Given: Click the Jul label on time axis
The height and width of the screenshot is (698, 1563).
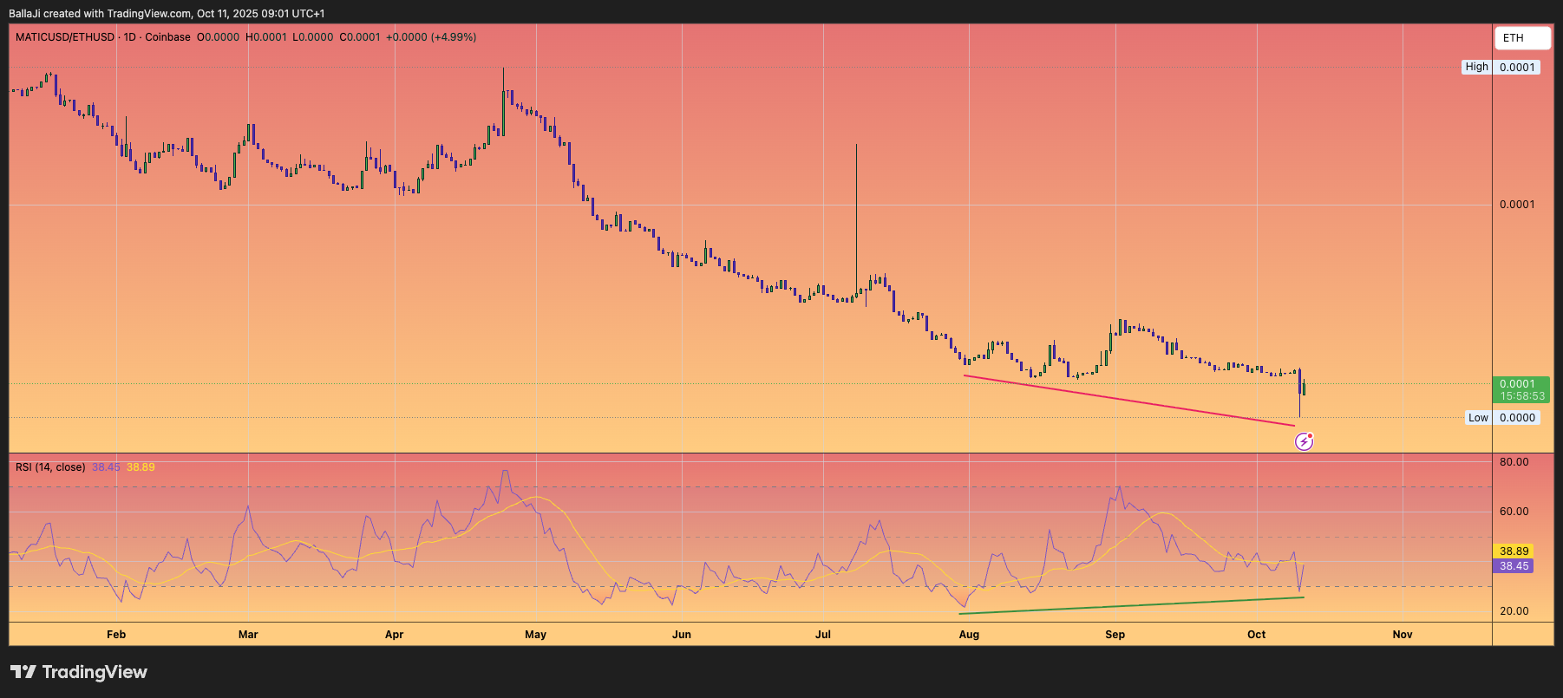Looking at the screenshot, I should point(823,635).
